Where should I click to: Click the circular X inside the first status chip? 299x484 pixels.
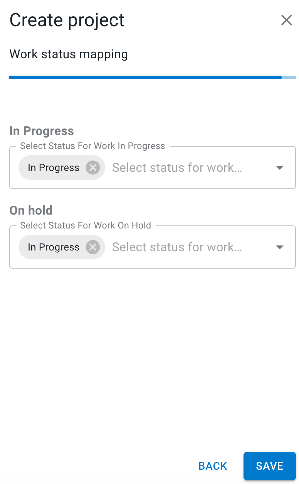[92, 167]
